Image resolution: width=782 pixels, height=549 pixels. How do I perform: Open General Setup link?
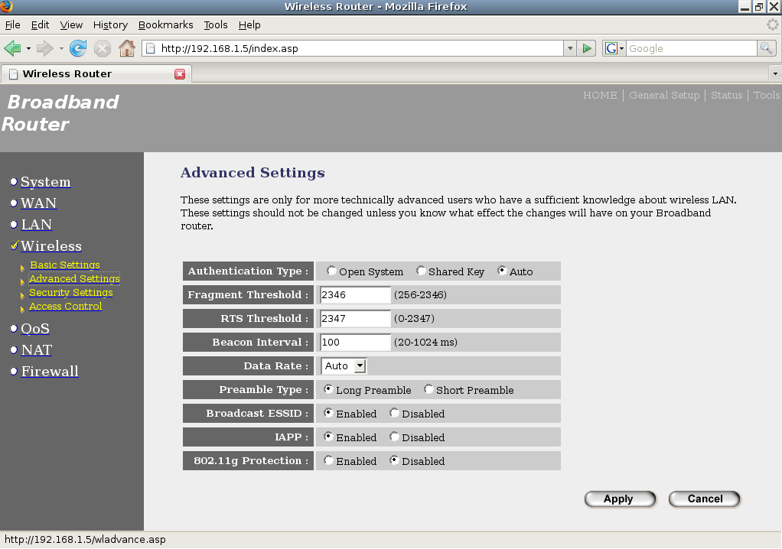tap(664, 95)
